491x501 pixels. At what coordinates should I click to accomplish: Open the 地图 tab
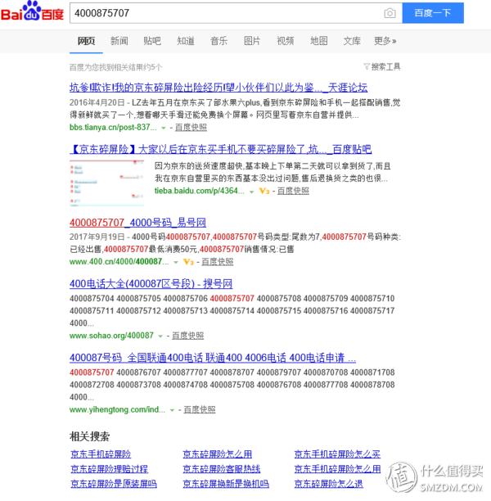pos(319,41)
